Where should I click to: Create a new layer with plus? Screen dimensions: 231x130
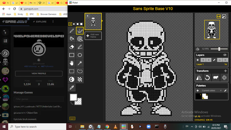[x=198, y=60]
